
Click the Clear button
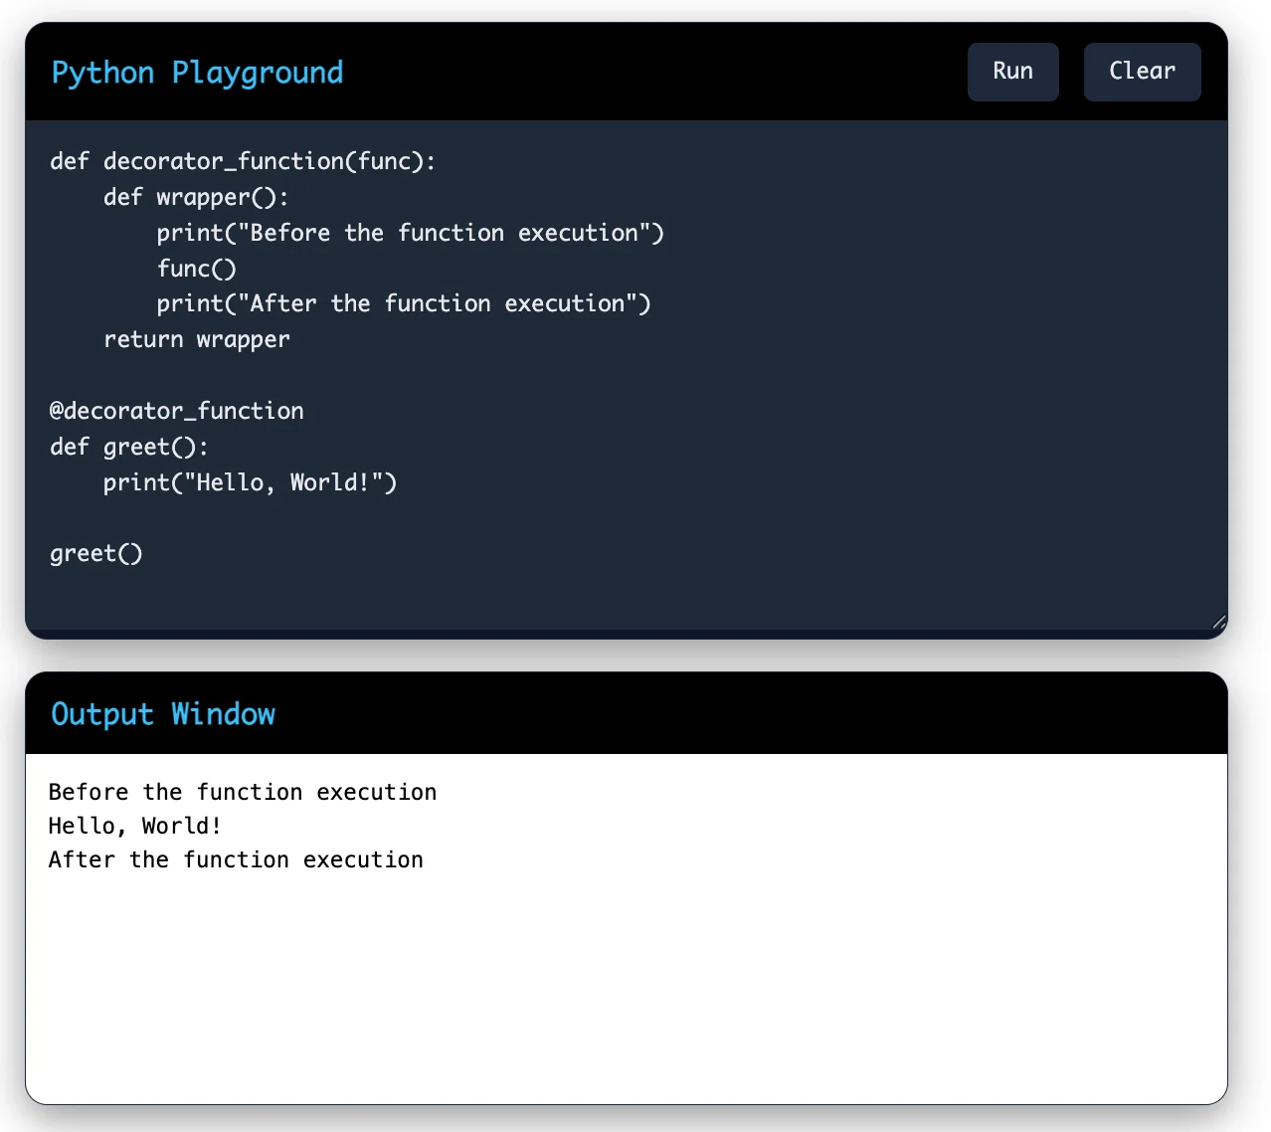pos(1142,72)
